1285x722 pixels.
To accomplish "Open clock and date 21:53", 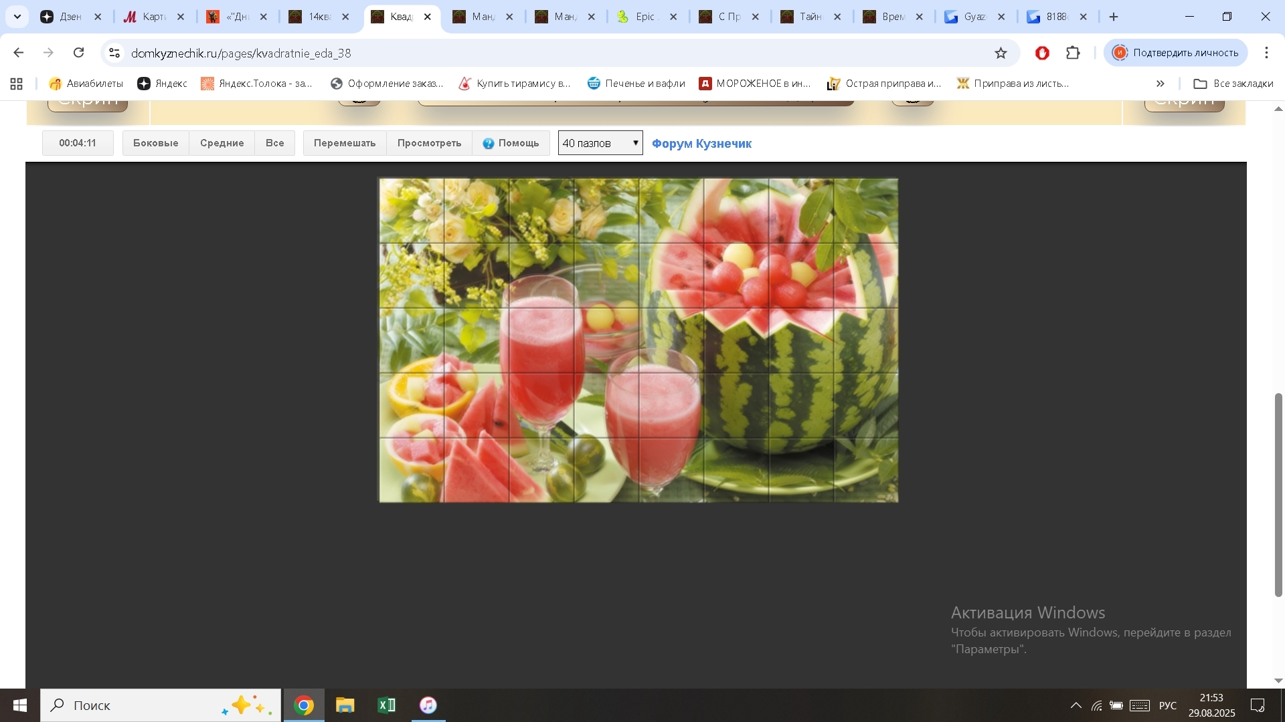I will click(x=1211, y=705).
